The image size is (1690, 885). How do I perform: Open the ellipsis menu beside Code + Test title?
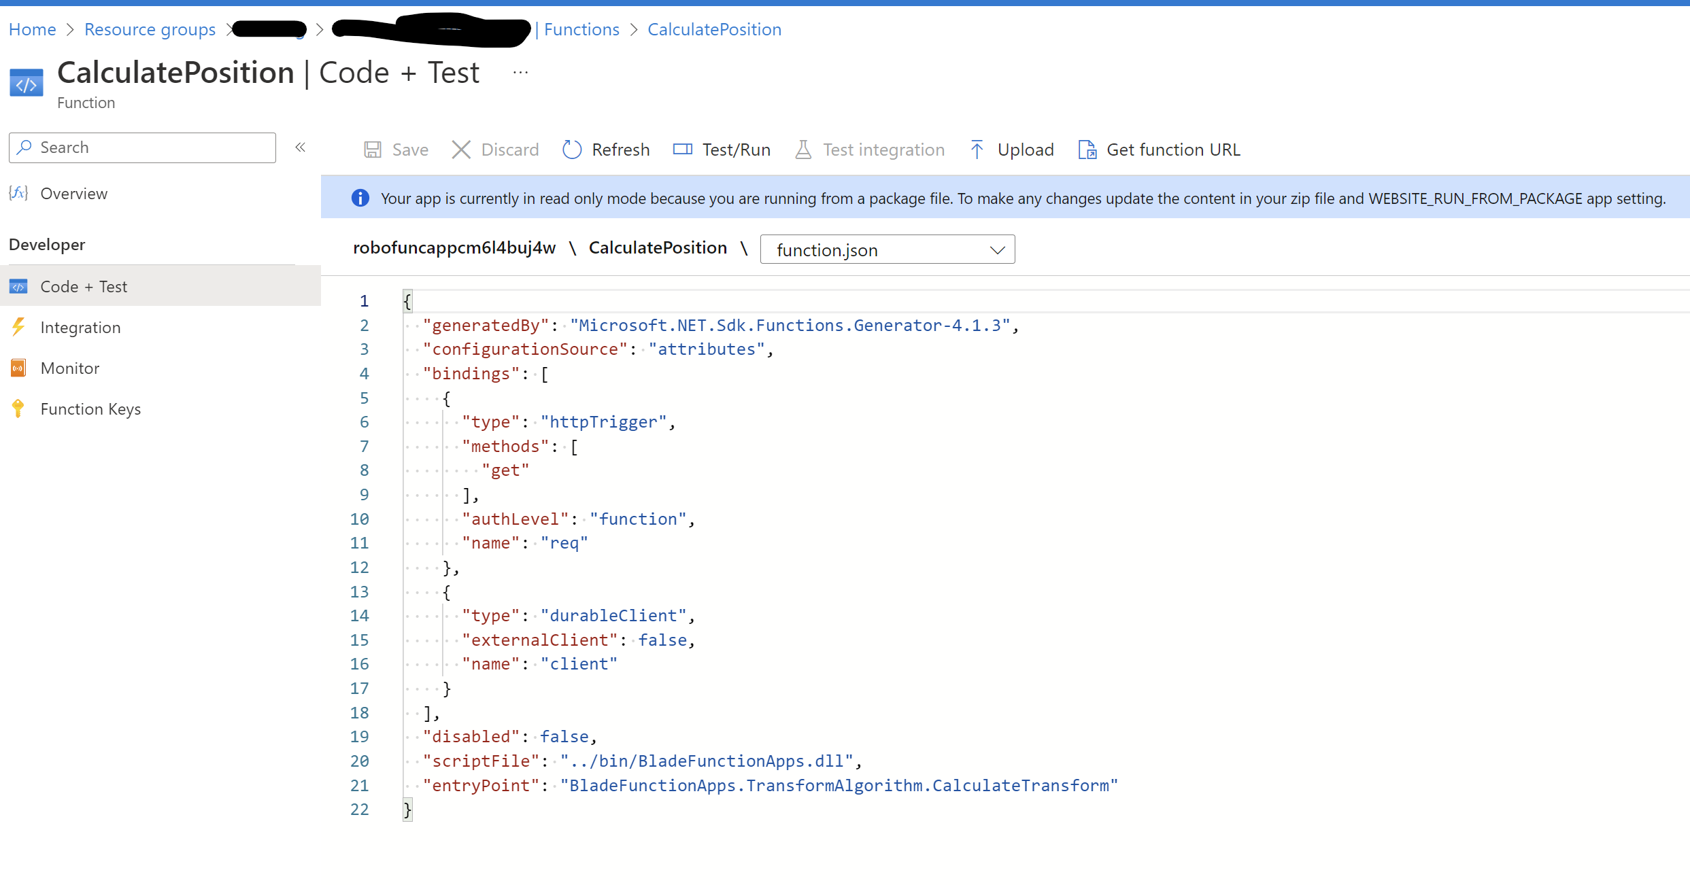520,72
